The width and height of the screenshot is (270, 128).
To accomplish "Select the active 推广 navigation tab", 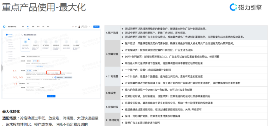I will tap(28, 27).
